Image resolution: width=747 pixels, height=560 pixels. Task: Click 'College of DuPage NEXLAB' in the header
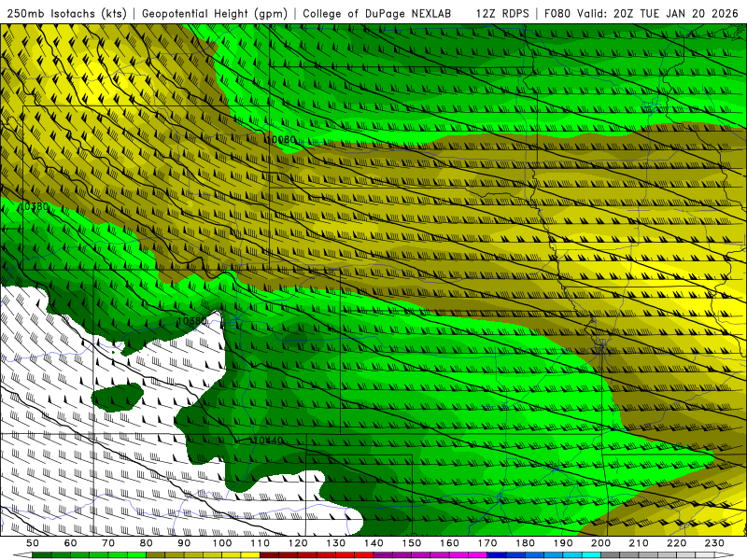coord(376,13)
